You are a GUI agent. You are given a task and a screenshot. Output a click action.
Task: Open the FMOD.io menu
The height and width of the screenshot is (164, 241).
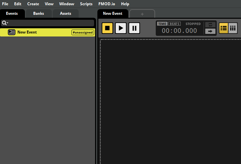click(x=107, y=4)
